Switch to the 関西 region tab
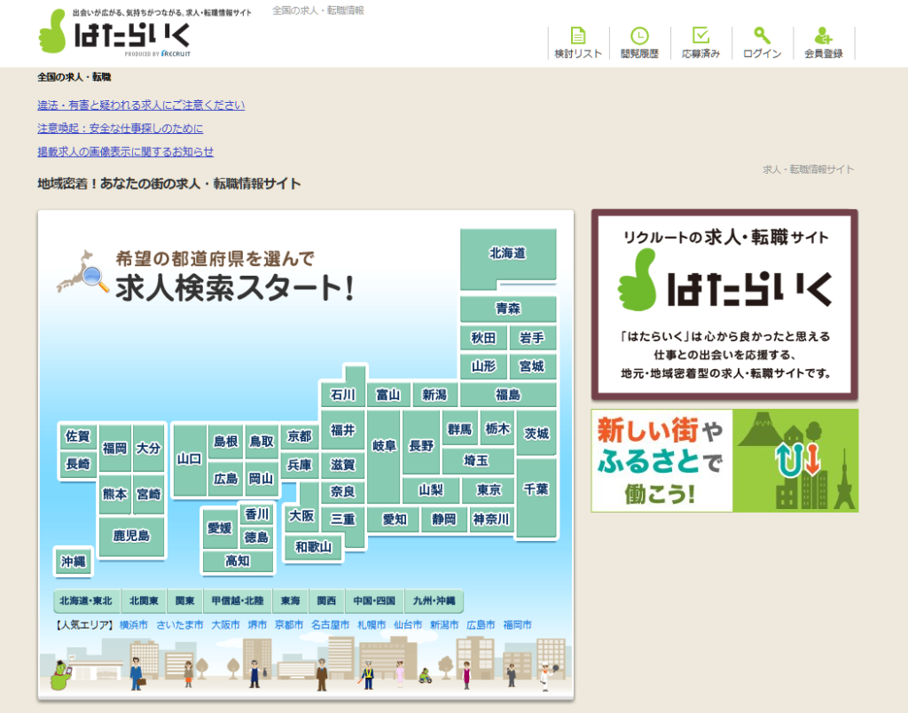This screenshot has width=908, height=713. [x=326, y=601]
